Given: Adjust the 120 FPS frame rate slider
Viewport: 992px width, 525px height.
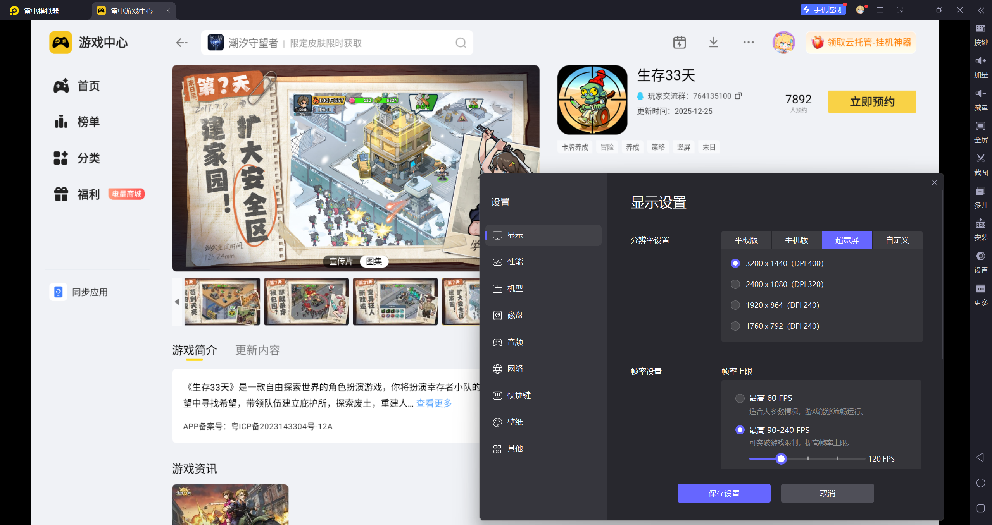Looking at the screenshot, I should 781,459.
